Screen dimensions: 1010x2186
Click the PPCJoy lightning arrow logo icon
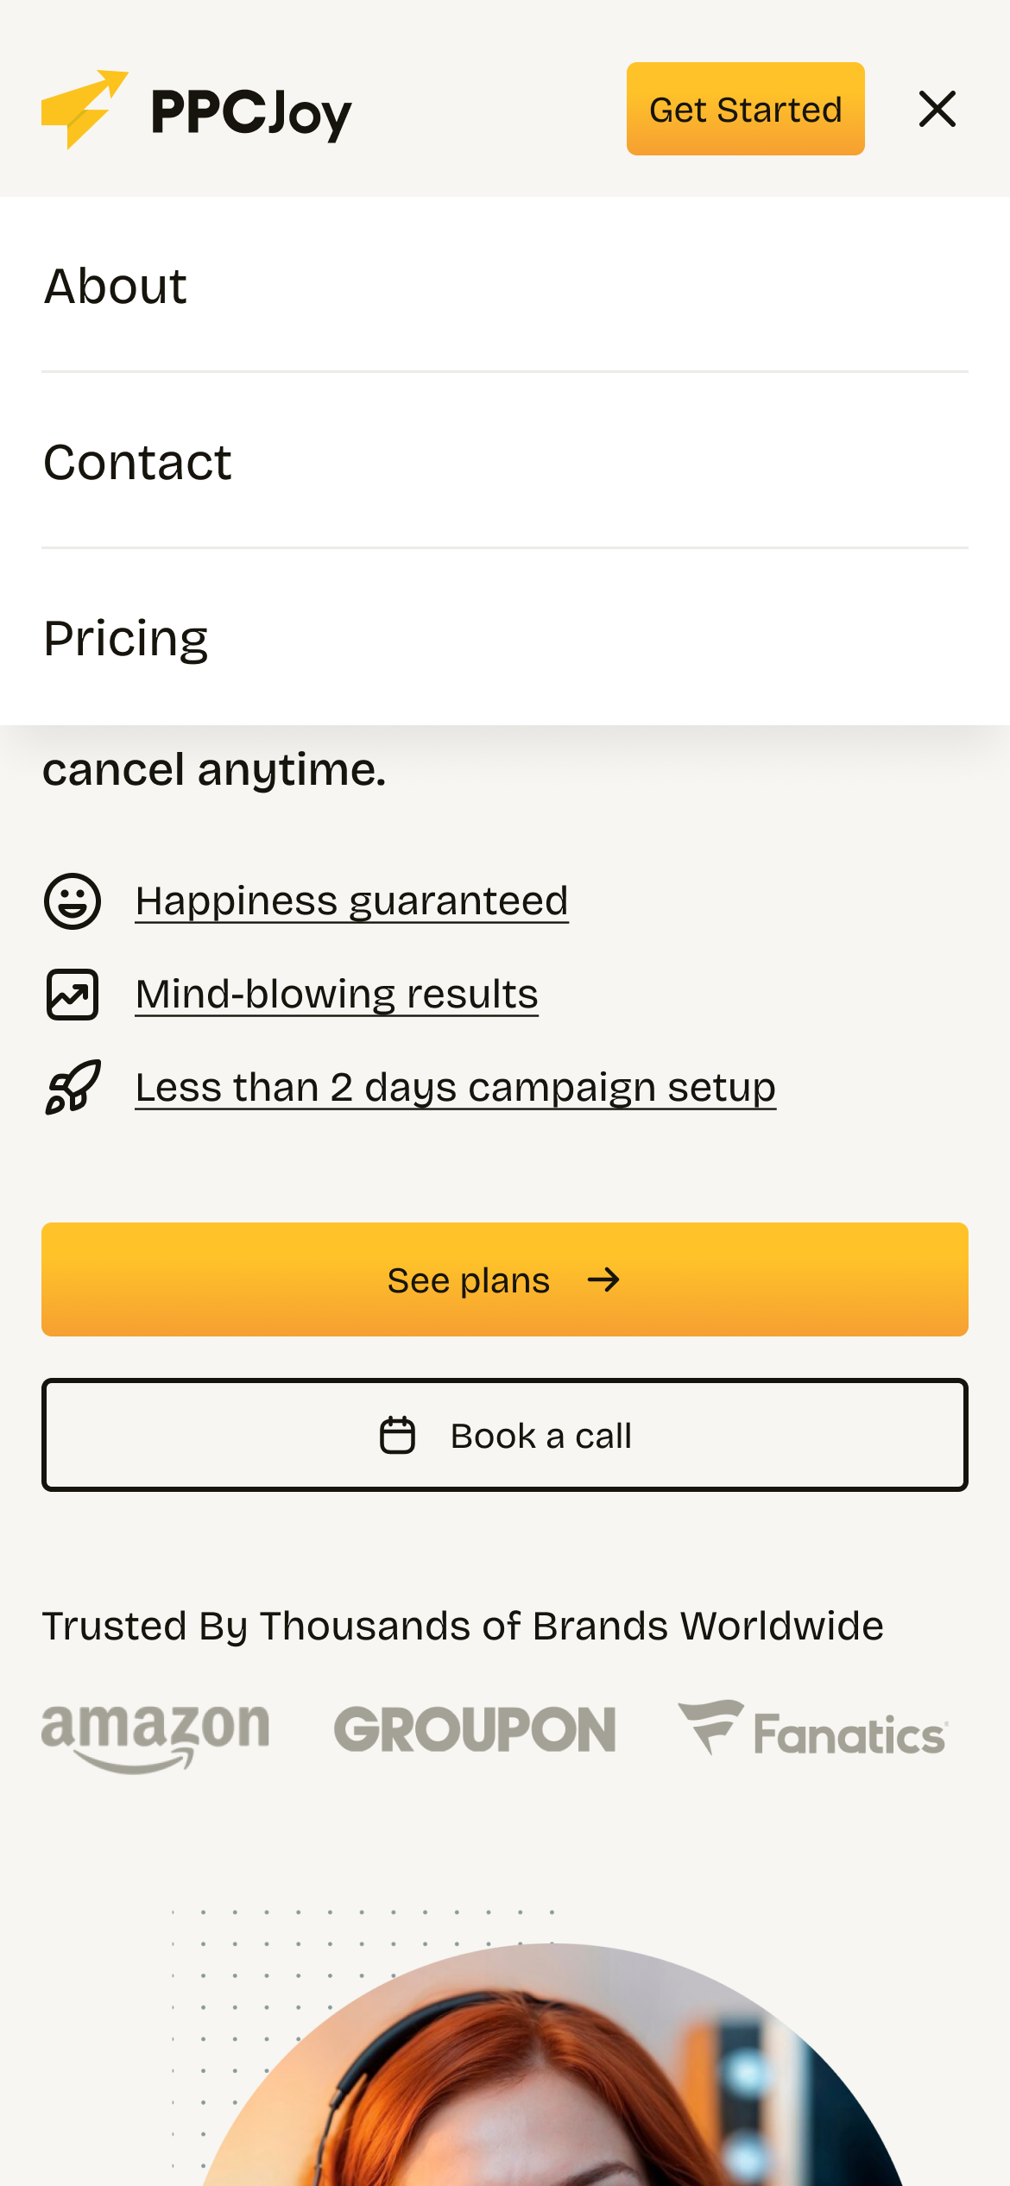(85, 109)
